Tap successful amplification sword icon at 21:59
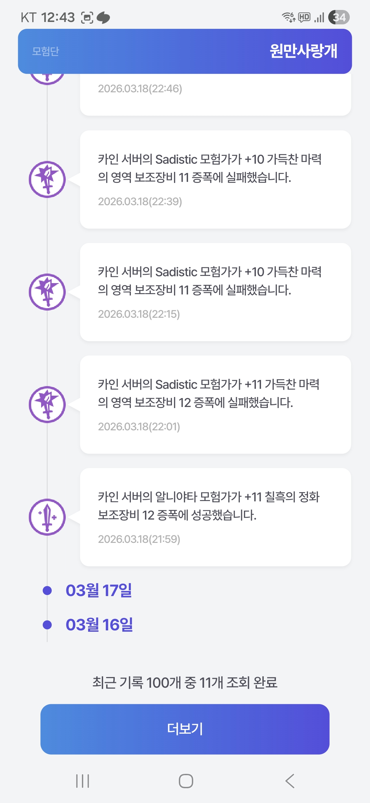370x803 pixels. click(47, 517)
